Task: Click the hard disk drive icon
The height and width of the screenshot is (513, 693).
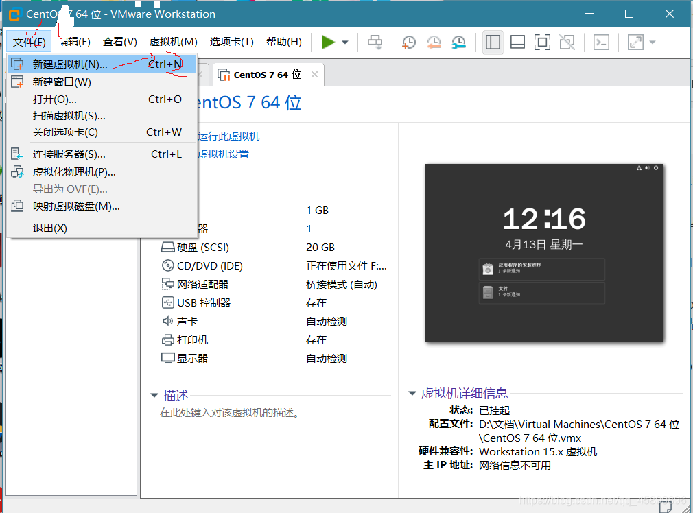Action: (x=168, y=247)
